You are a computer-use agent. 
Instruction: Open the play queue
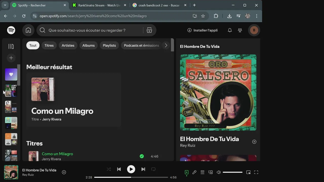202,172
